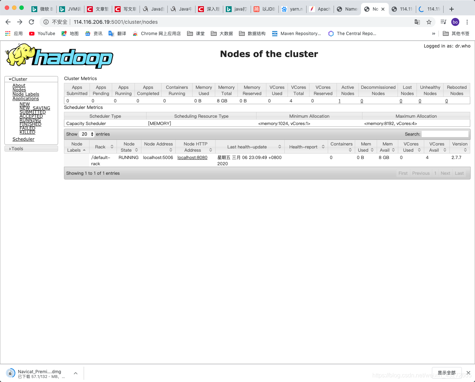
Task: Click the Hadoop logo
Action: [59, 56]
